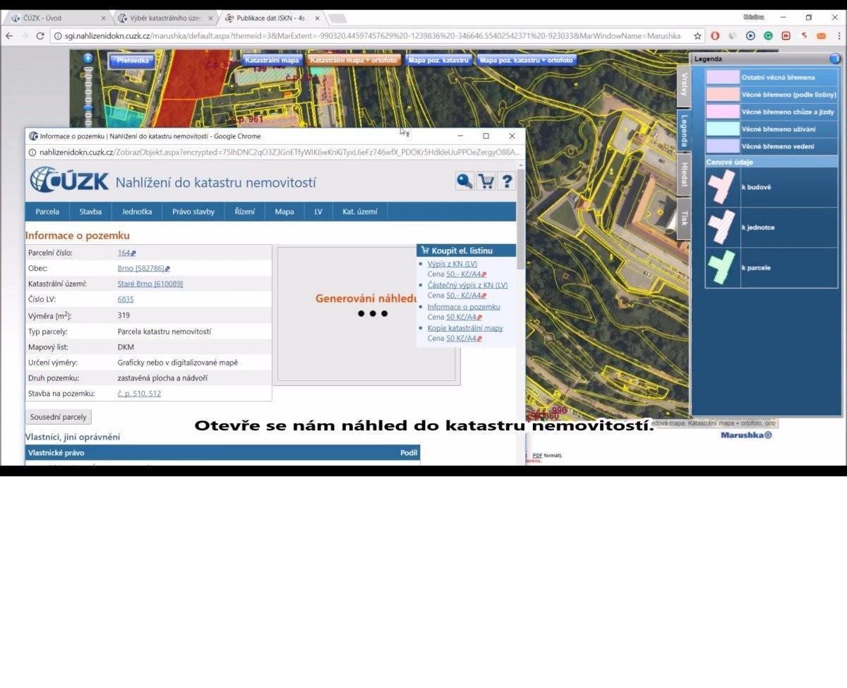
Task: Open the Tisk side tab
Action: [684, 218]
